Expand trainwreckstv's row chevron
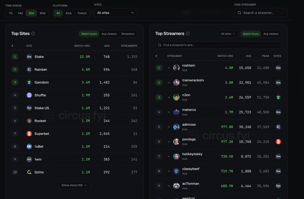The width and height of the screenshot is (304, 199). (169, 82)
